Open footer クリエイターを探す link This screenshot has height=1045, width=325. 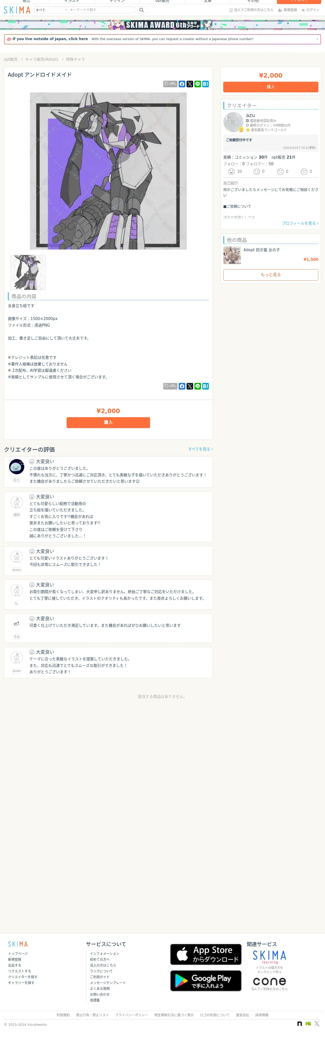[23, 977]
